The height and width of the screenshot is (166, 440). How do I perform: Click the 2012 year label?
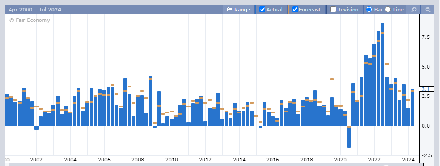point(205,160)
